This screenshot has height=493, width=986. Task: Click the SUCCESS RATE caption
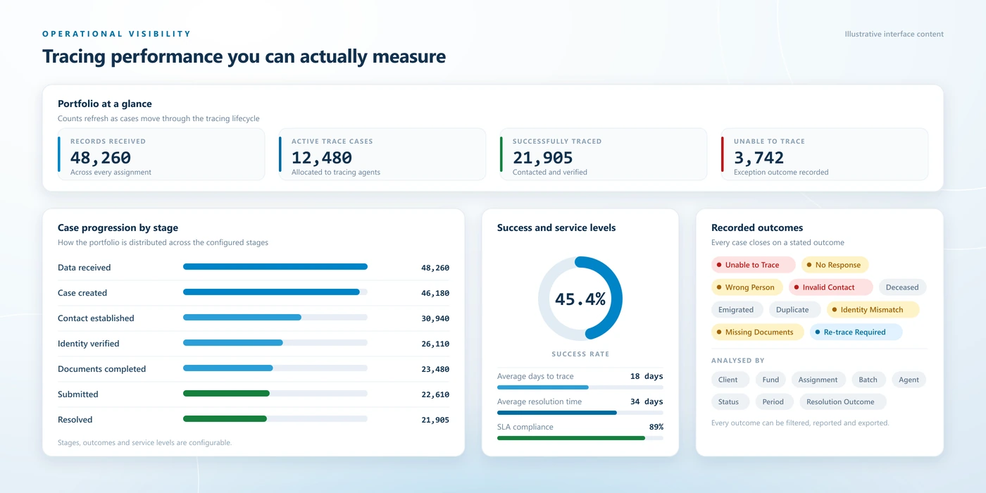pyautogui.click(x=580, y=354)
